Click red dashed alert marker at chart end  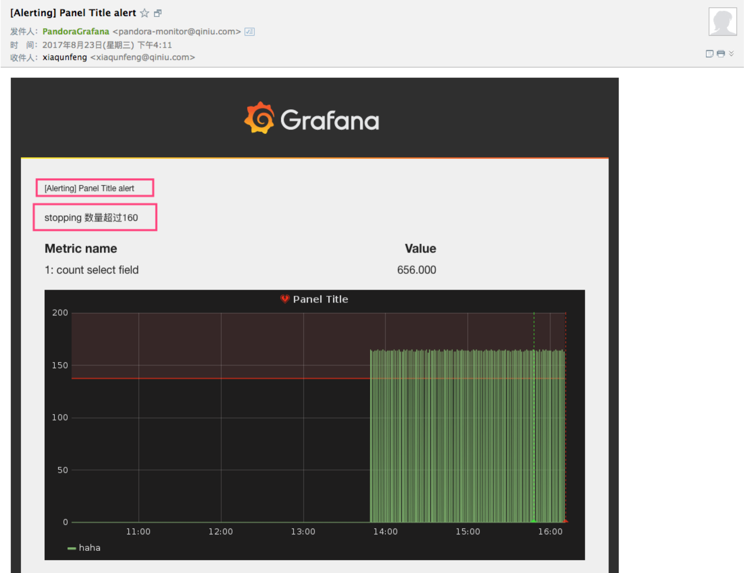[565, 520]
